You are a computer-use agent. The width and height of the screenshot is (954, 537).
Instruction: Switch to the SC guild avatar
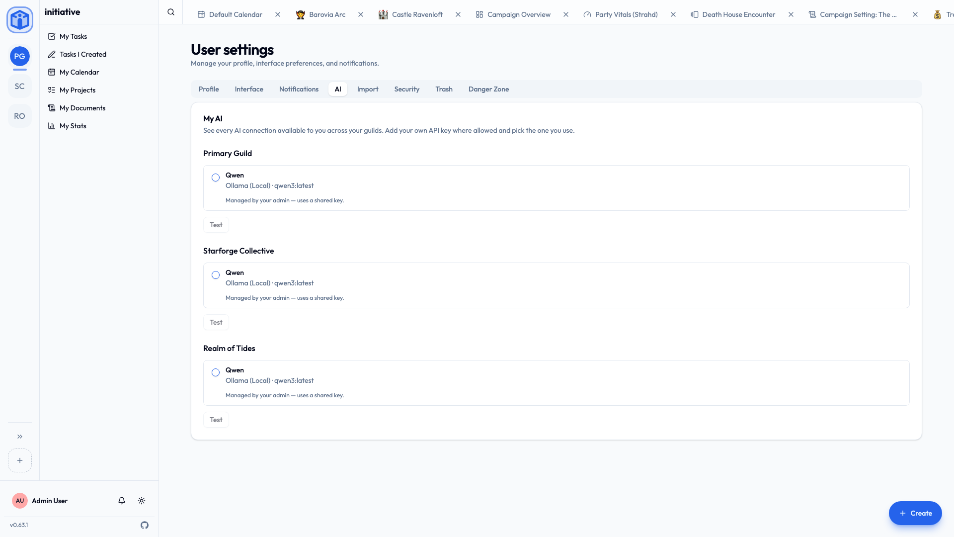coord(20,86)
